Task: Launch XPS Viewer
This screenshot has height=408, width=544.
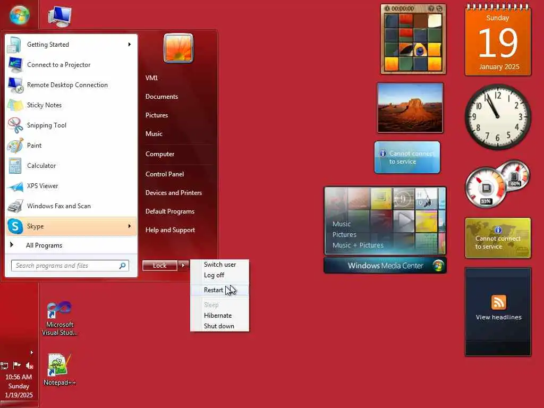Action: pos(71,185)
